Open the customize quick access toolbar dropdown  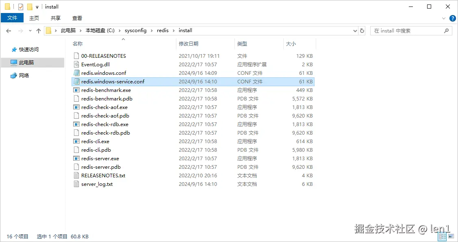pyautogui.click(x=37, y=7)
